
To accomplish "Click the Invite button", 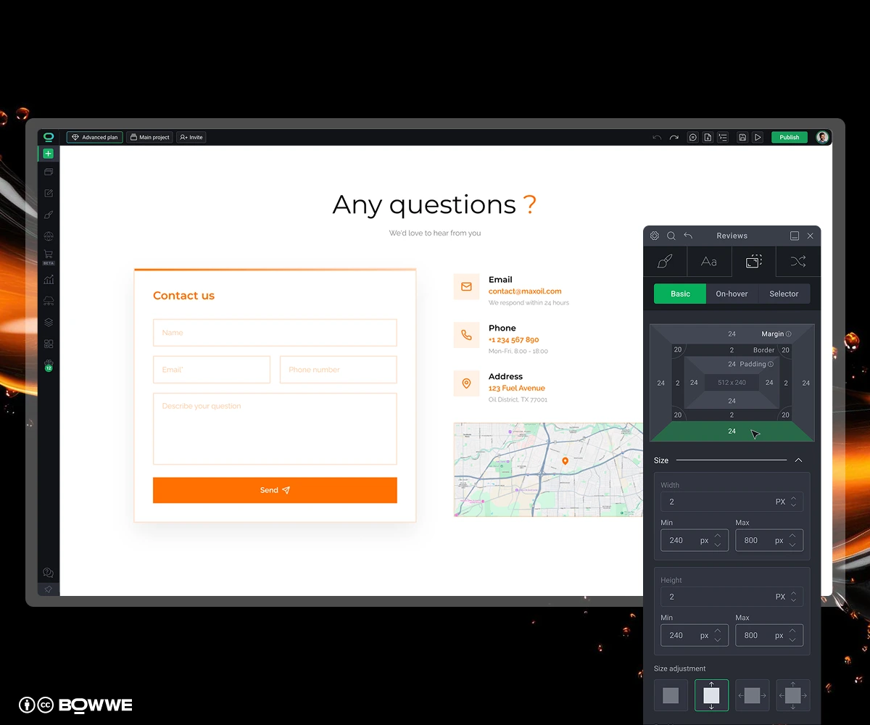I will pos(191,137).
